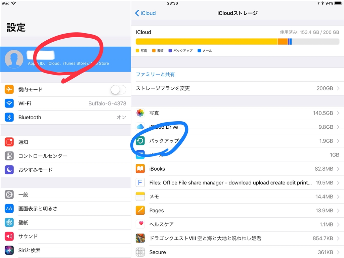Expand the 写真 140.5GB chevron
Screen dimensions: 344x258
(x=338, y=113)
